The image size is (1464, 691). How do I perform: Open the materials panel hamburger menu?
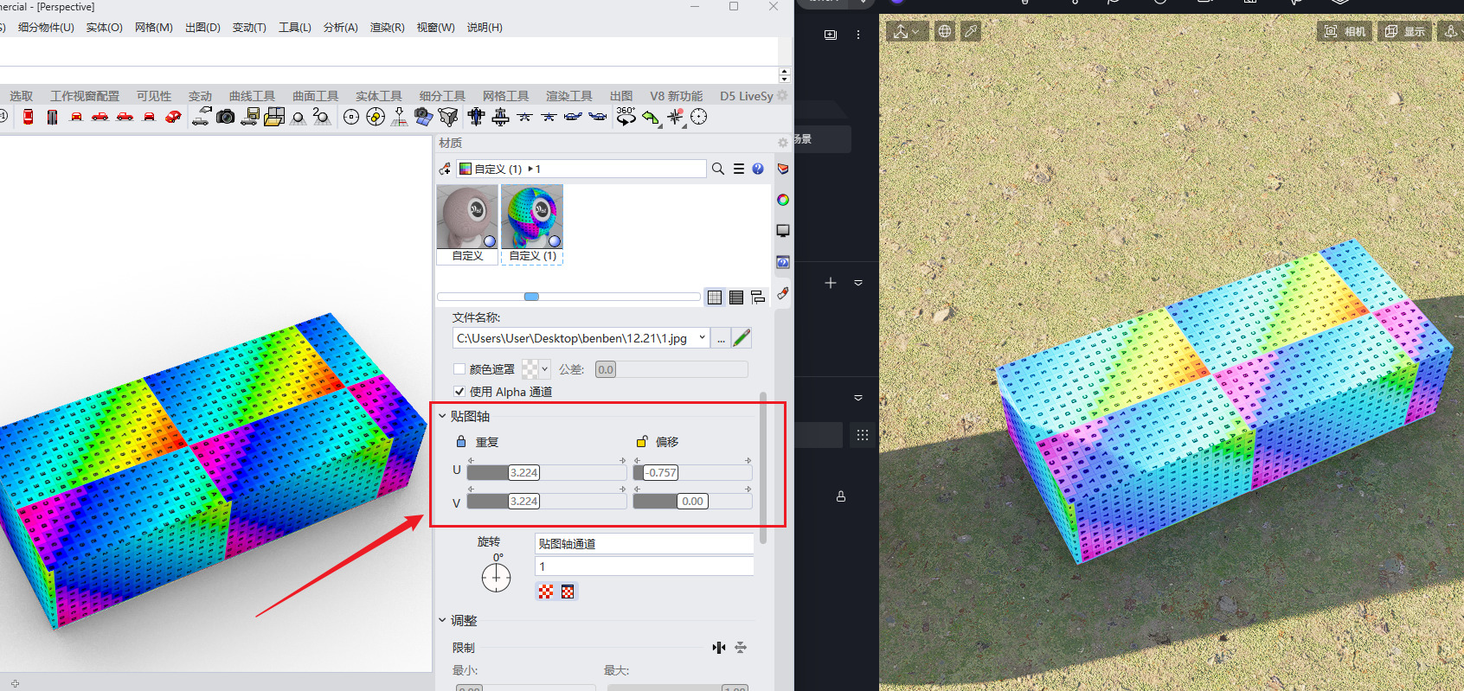738,170
